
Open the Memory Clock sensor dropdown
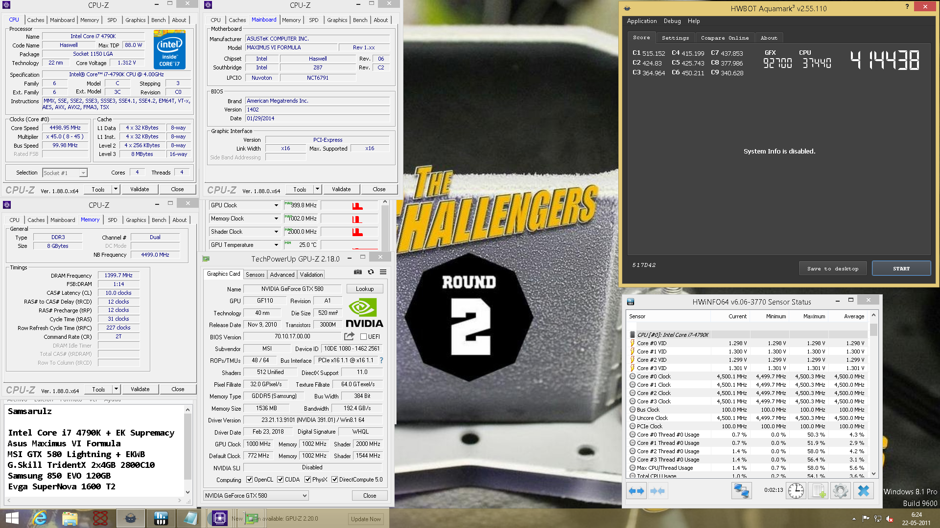pyautogui.click(x=276, y=219)
